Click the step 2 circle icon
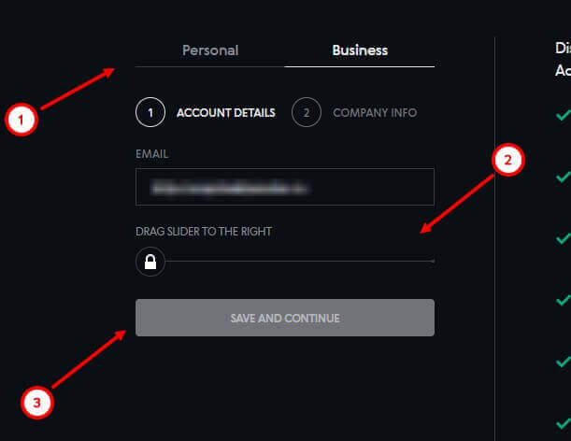 click(x=307, y=113)
